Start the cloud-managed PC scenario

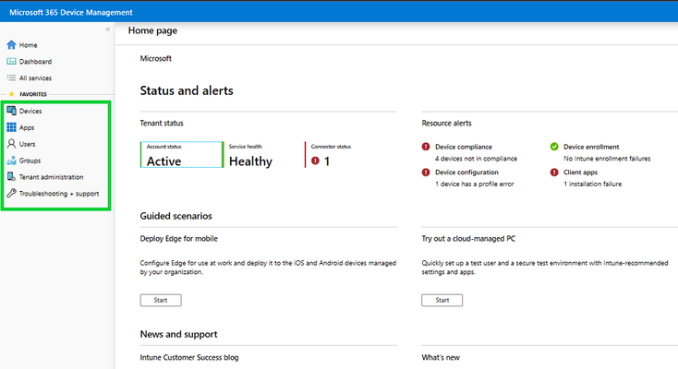[x=442, y=300]
